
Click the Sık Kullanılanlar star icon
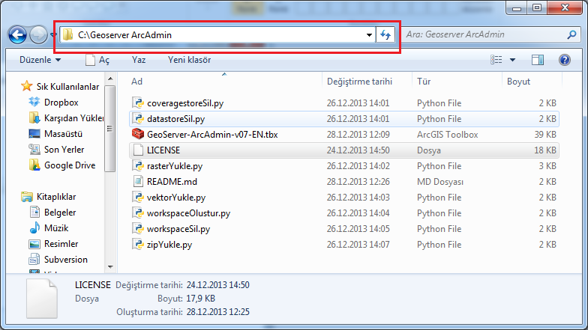(27, 86)
